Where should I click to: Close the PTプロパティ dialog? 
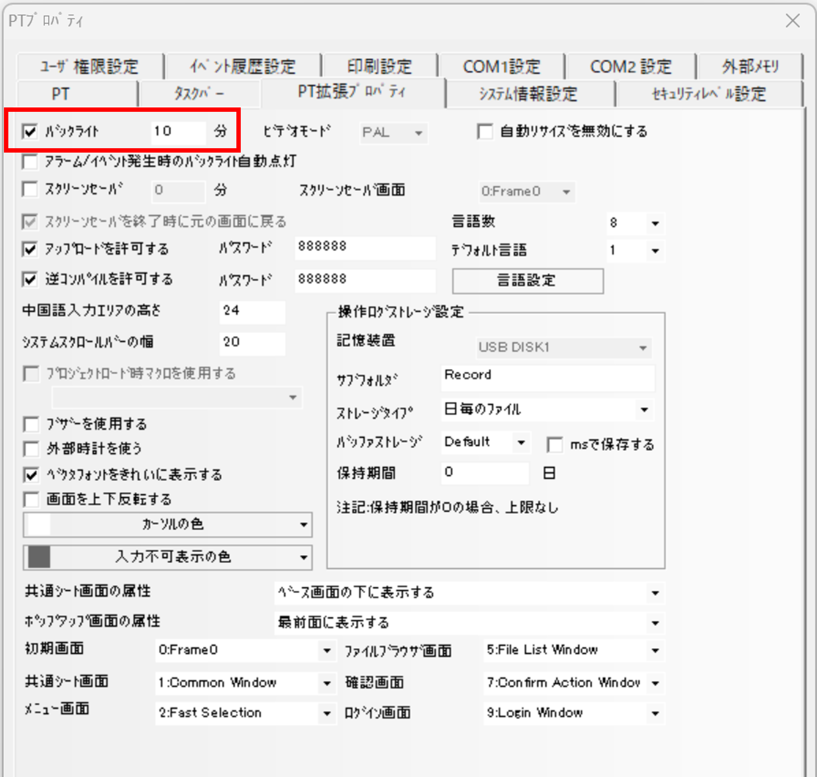[x=793, y=21]
